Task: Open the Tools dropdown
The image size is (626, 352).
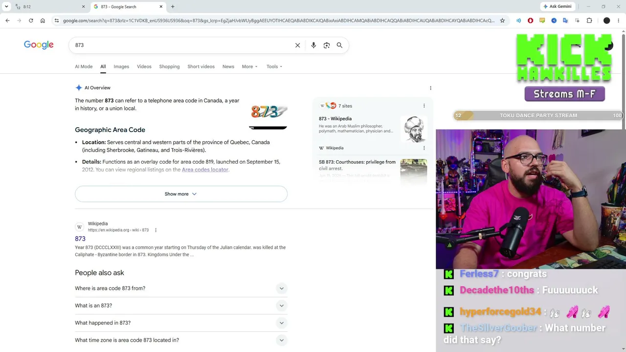Action: pyautogui.click(x=274, y=66)
